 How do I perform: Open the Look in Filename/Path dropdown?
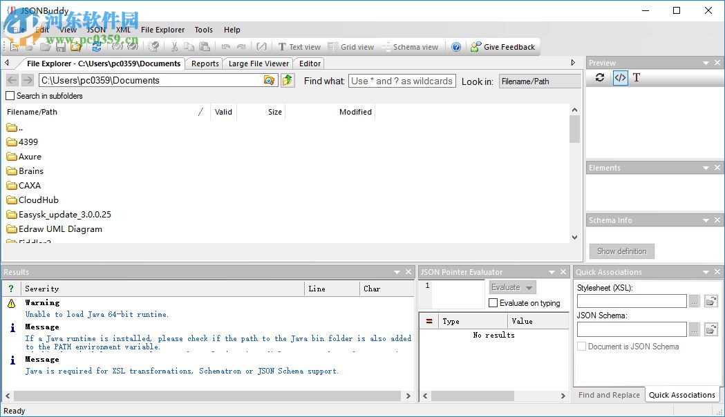[x=540, y=81]
